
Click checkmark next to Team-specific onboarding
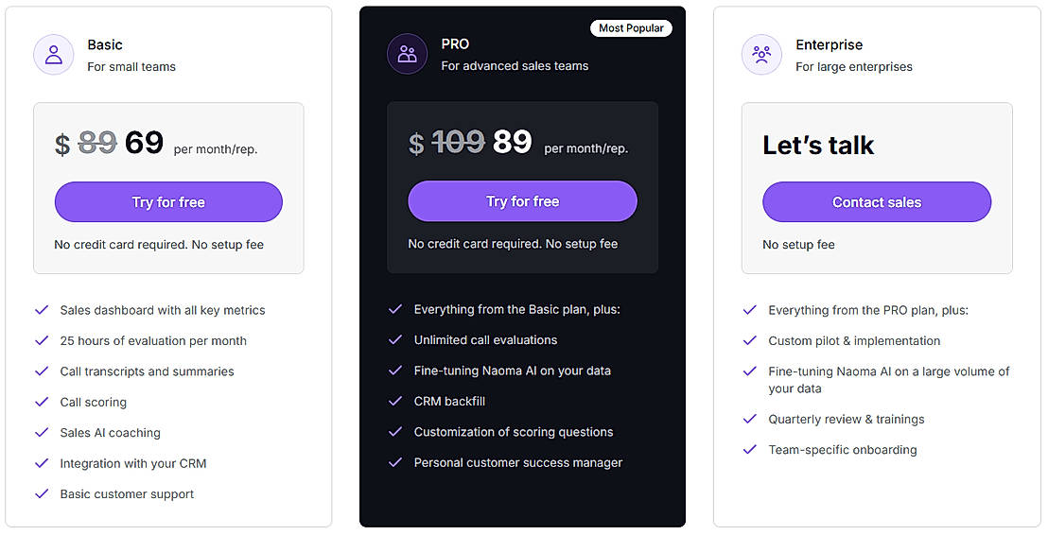[750, 450]
